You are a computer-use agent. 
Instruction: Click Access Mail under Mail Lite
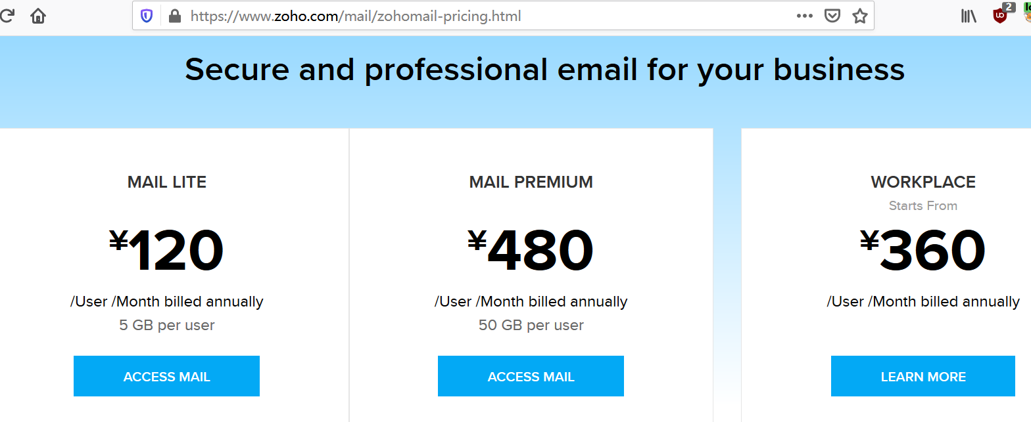(166, 377)
